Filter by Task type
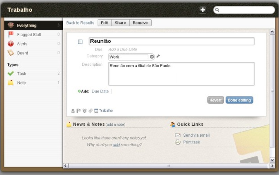This screenshot has width=279, height=175. click(x=33, y=74)
